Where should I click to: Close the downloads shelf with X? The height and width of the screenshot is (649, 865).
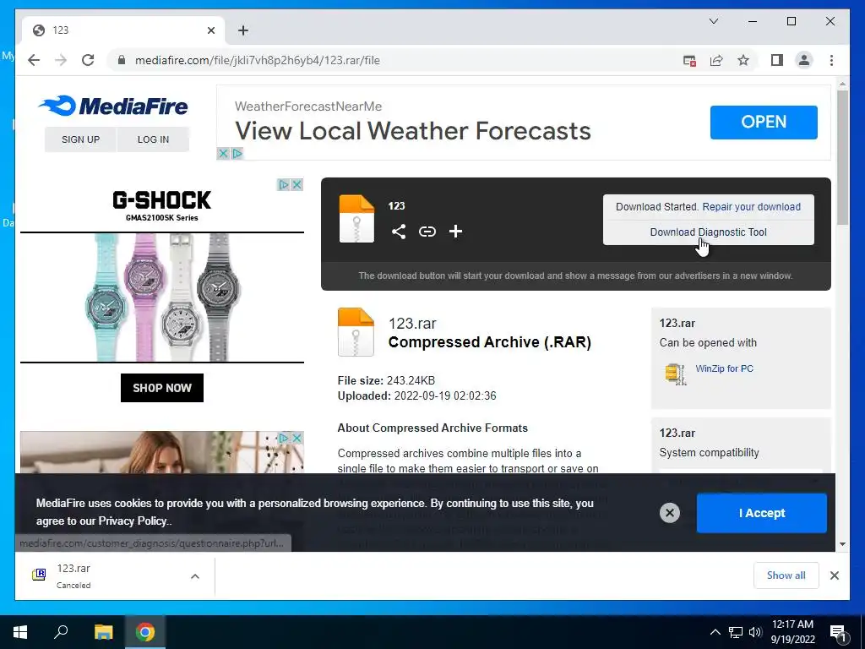(834, 575)
